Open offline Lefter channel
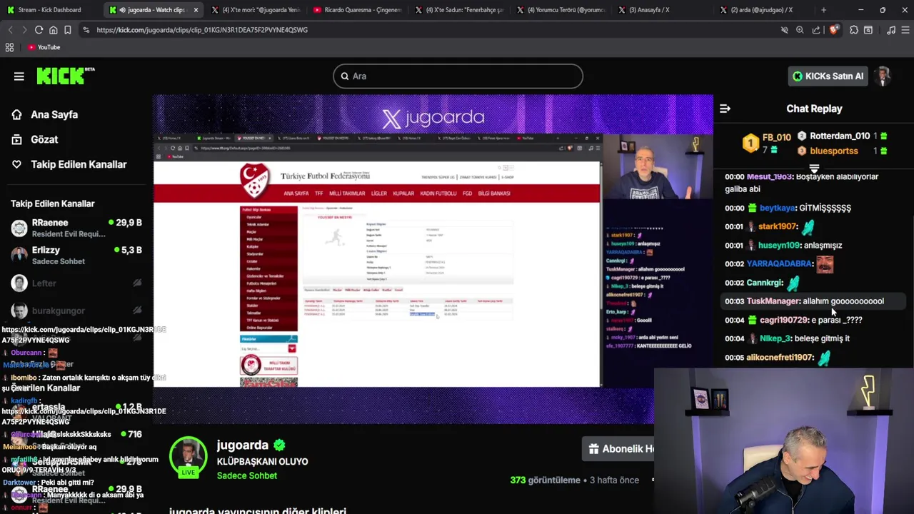 tap(76, 283)
